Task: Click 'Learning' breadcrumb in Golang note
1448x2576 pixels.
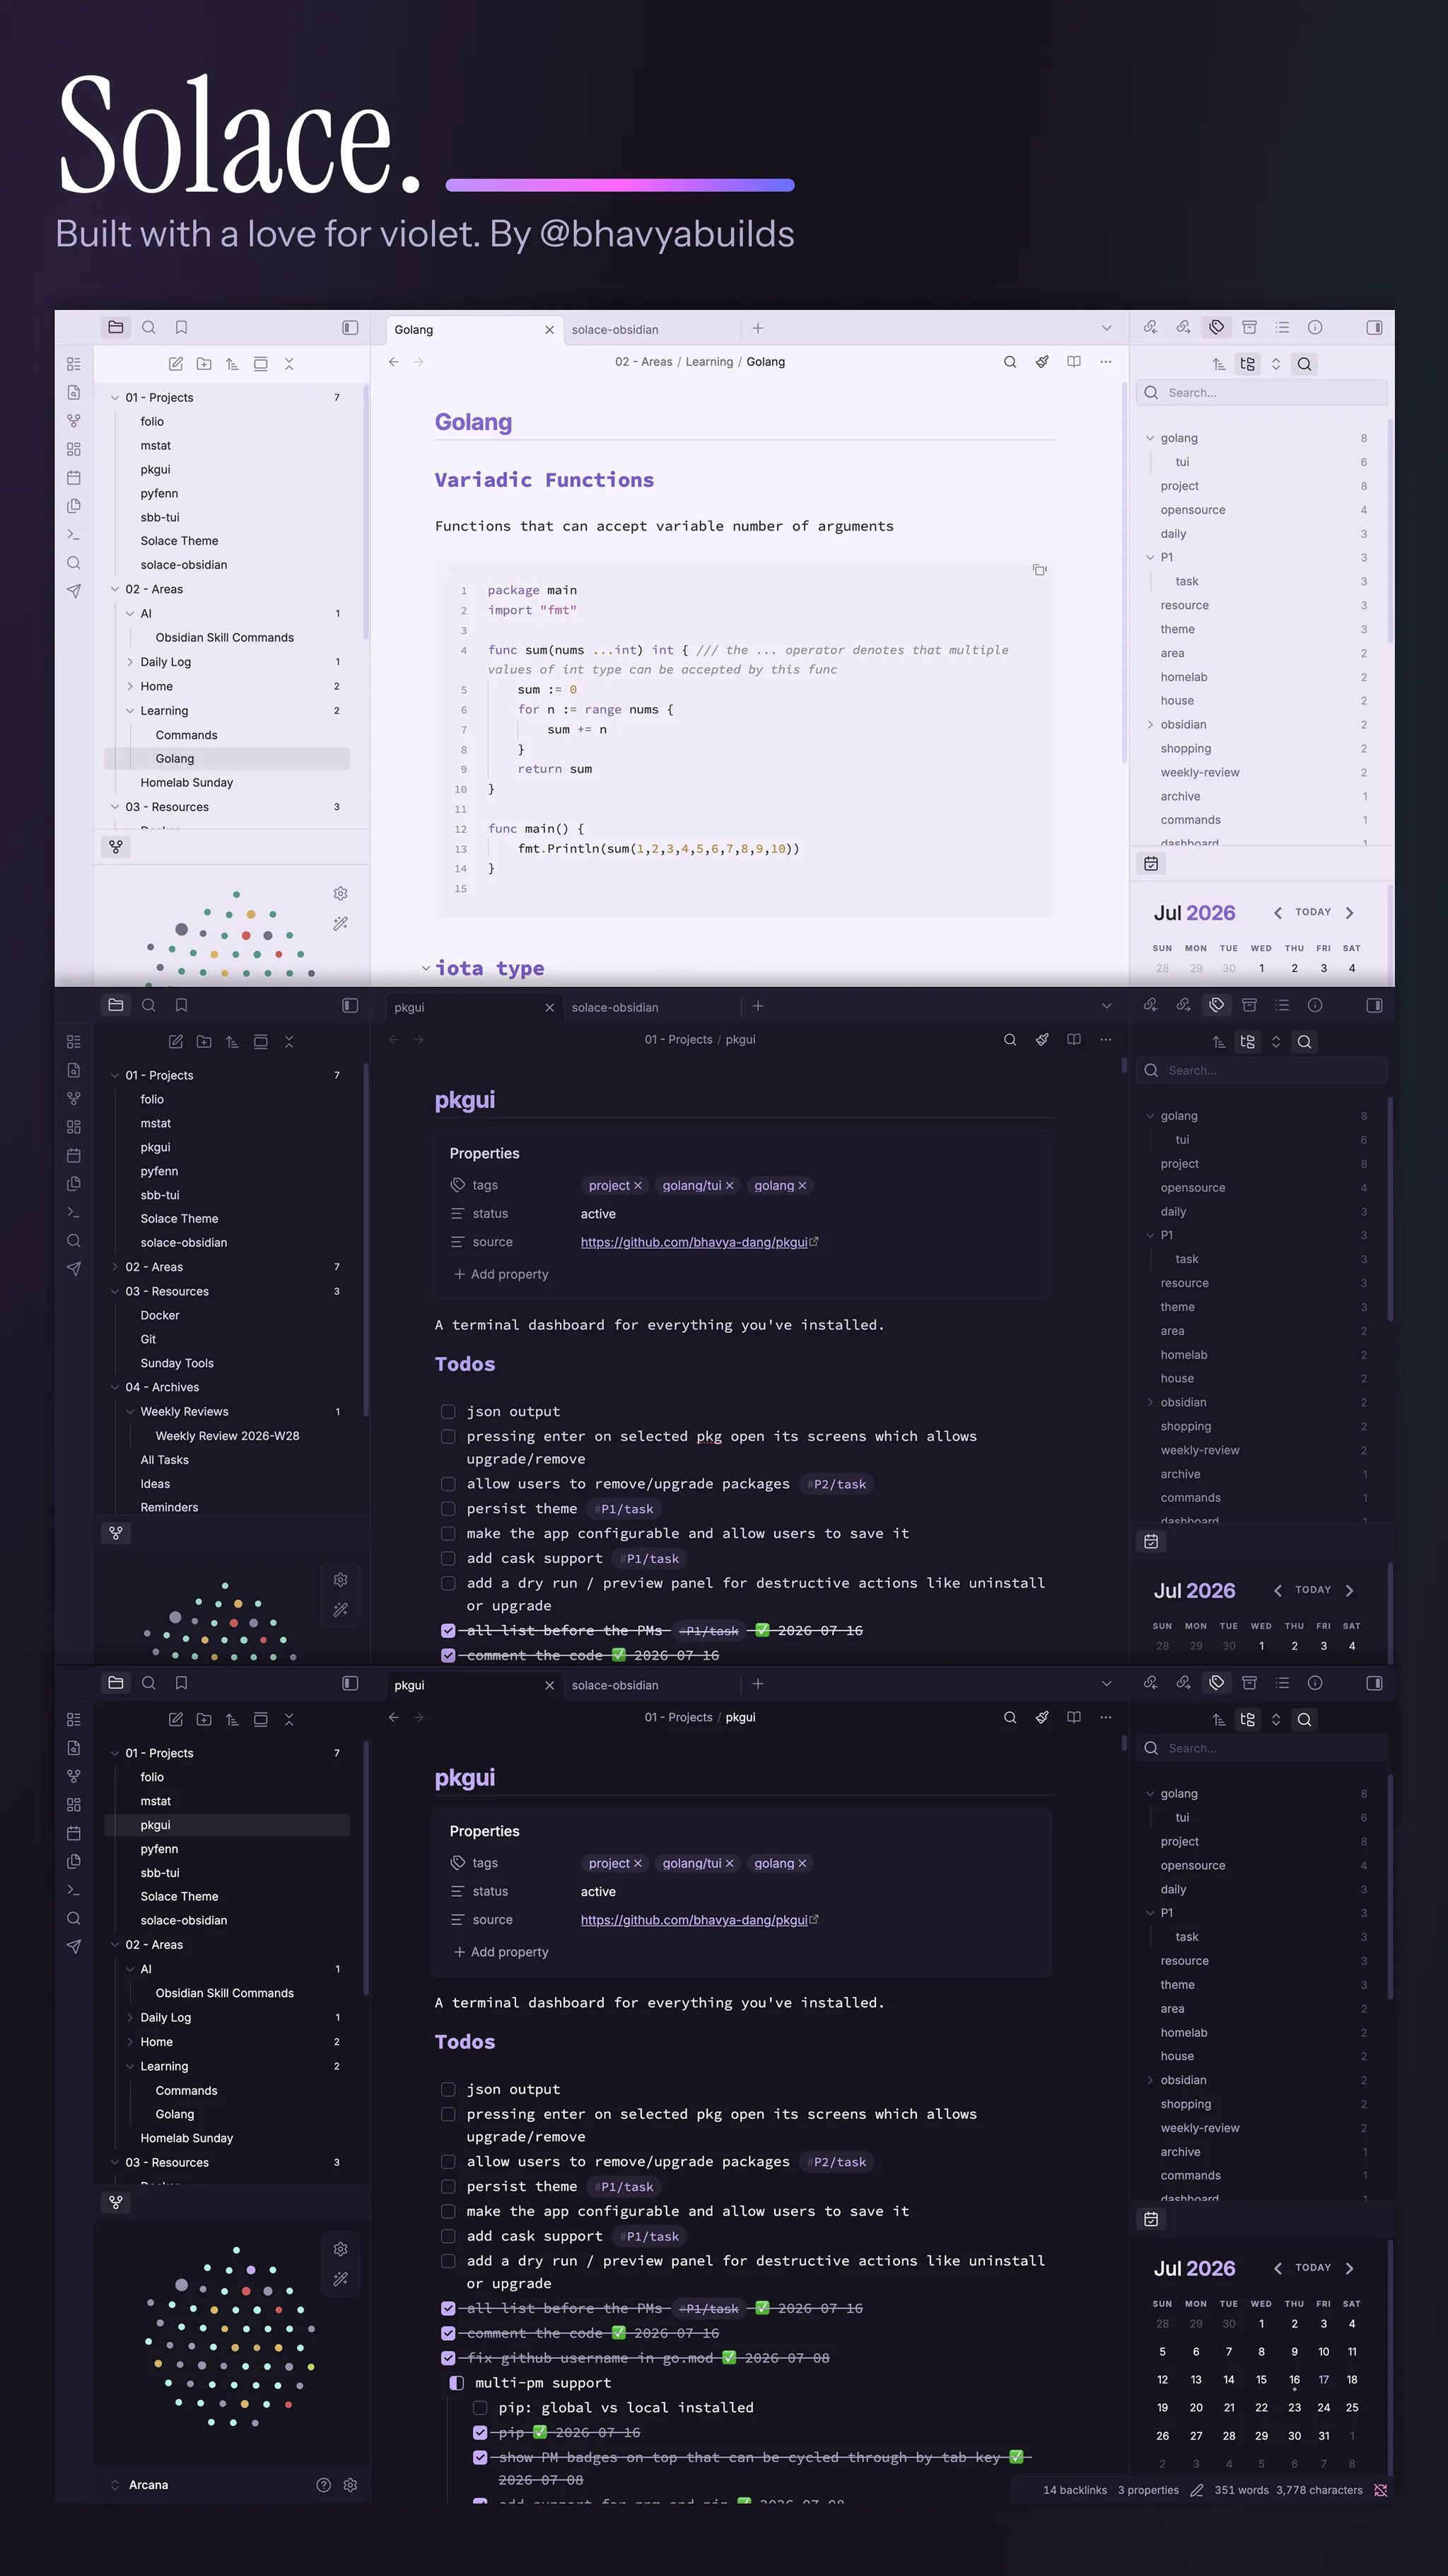Action: [x=710, y=362]
